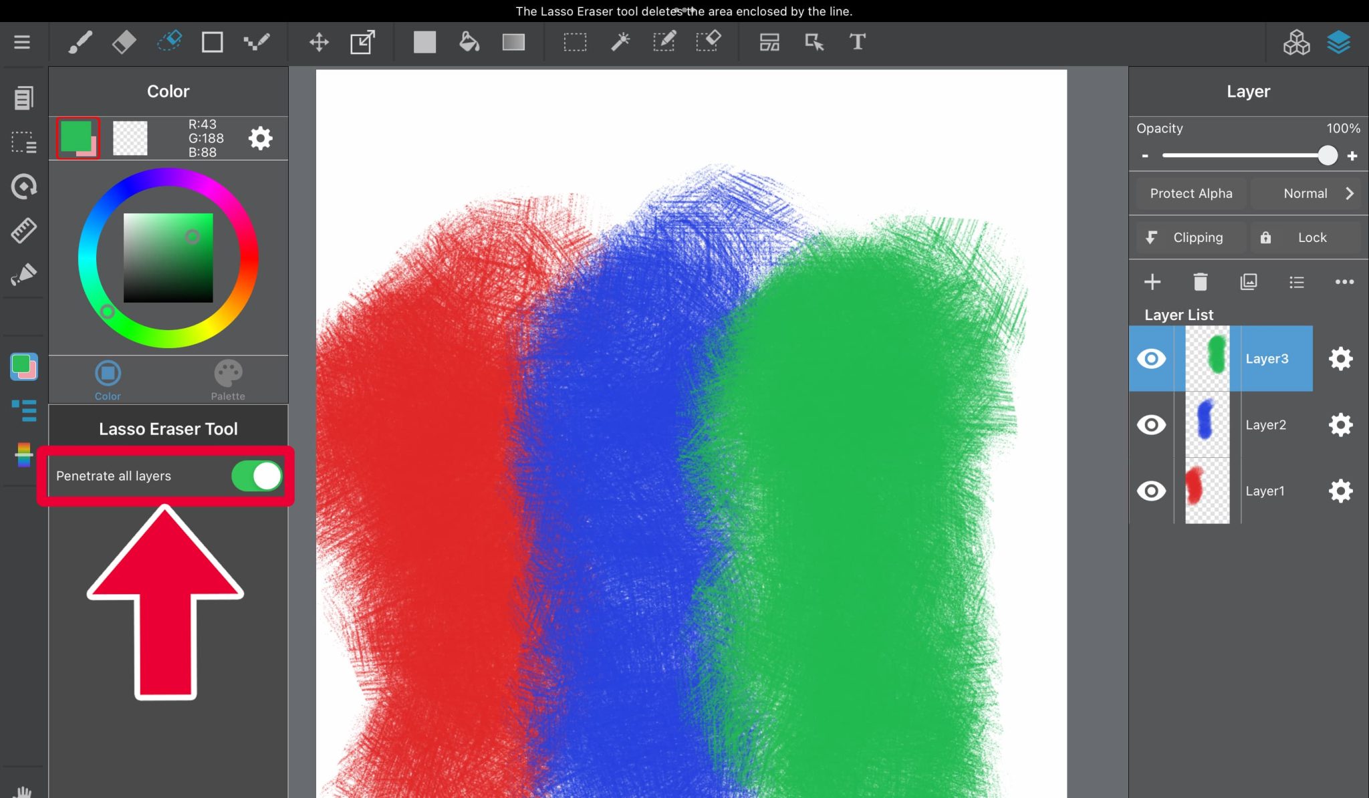Open the layer panel overflow menu
The width and height of the screenshot is (1369, 798).
point(1344,281)
